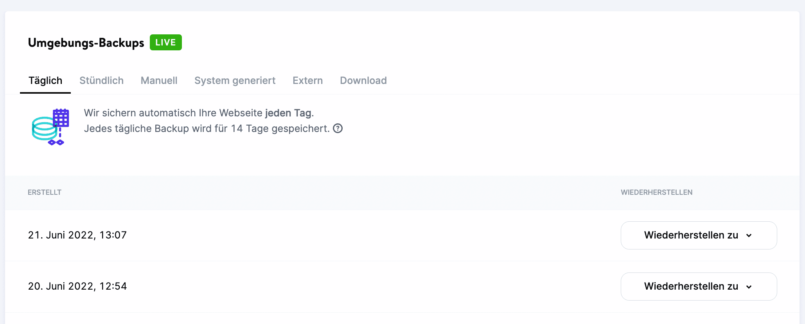Click the Umgebungs-Backups page title
Viewport: 805px width, 324px height.
click(x=86, y=43)
